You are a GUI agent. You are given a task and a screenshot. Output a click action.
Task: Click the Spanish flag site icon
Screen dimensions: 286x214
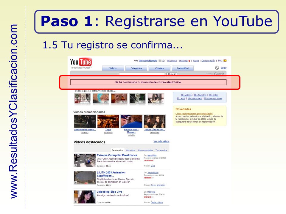(x=225, y=61)
